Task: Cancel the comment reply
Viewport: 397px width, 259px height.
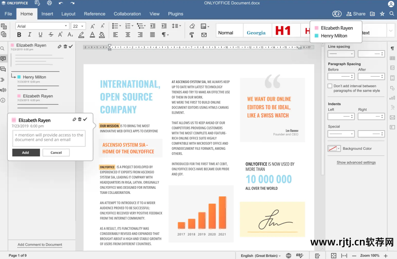Action: point(56,153)
